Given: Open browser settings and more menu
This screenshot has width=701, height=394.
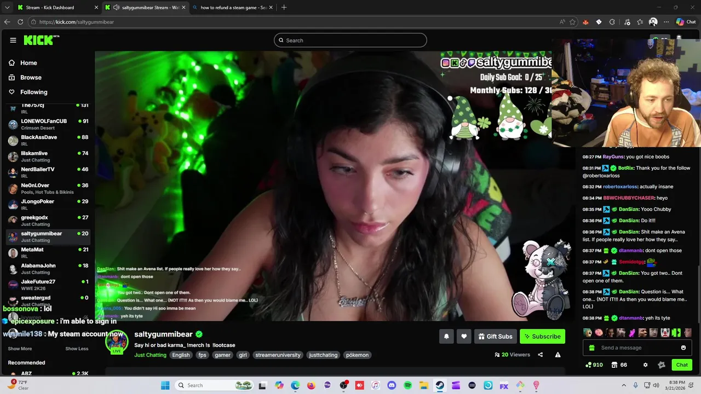Looking at the screenshot, I should click(666, 22).
